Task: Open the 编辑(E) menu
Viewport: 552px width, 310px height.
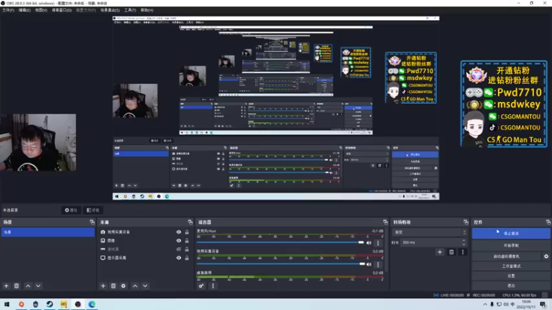Action: pyautogui.click(x=24, y=10)
